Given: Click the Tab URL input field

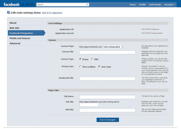Looking at the screenshot, I should pyautogui.click(x=89, y=105).
